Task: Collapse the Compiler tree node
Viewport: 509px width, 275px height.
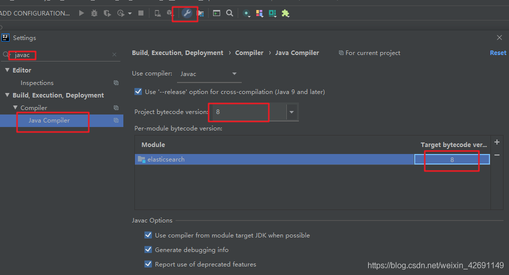Action: (15, 107)
